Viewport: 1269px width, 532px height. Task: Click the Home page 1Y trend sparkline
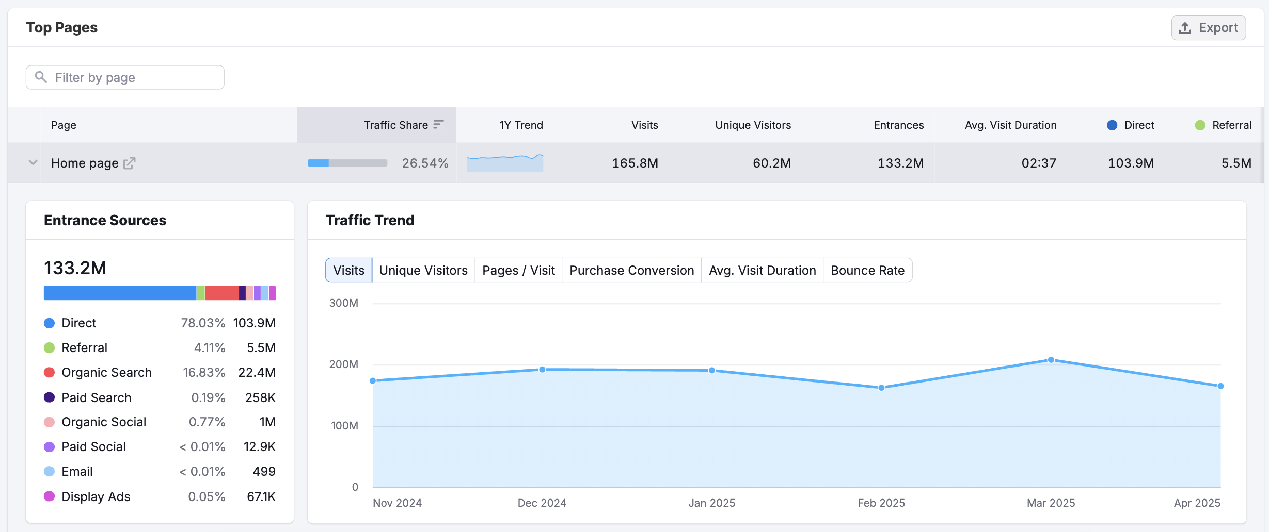(x=505, y=163)
